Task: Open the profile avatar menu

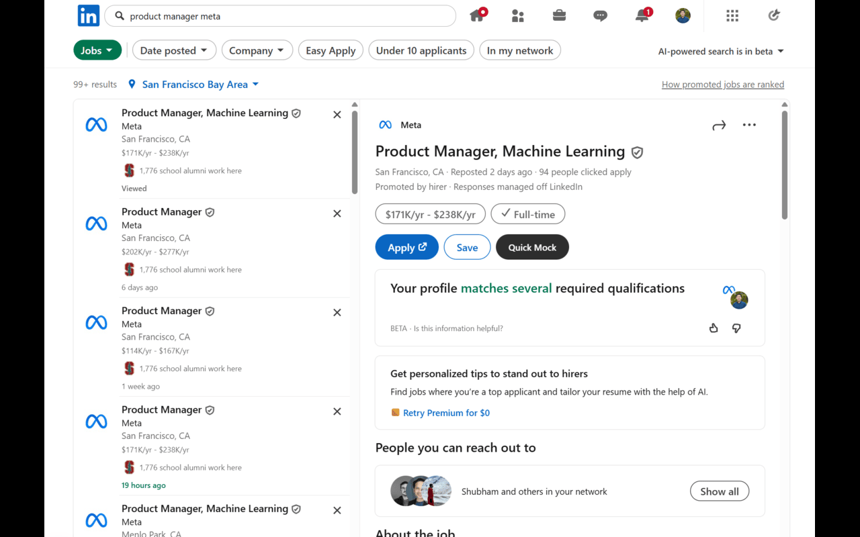Action: pos(683,15)
